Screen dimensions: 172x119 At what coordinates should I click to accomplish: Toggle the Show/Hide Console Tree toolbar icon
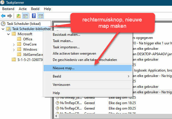(25, 16)
